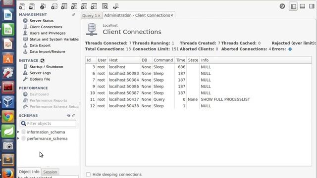
Task: Close the Query 1 tab
Action: (x=99, y=16)
